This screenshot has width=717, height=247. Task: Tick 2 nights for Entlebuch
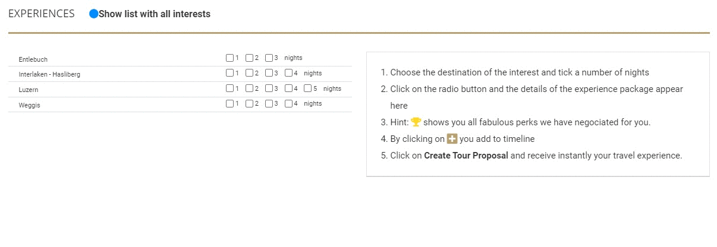pos(249,58)
